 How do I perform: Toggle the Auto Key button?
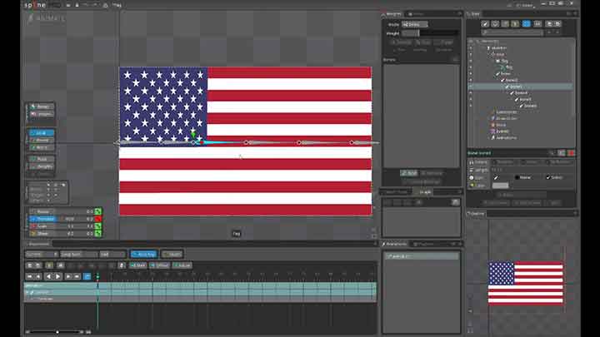pos(145,254)
